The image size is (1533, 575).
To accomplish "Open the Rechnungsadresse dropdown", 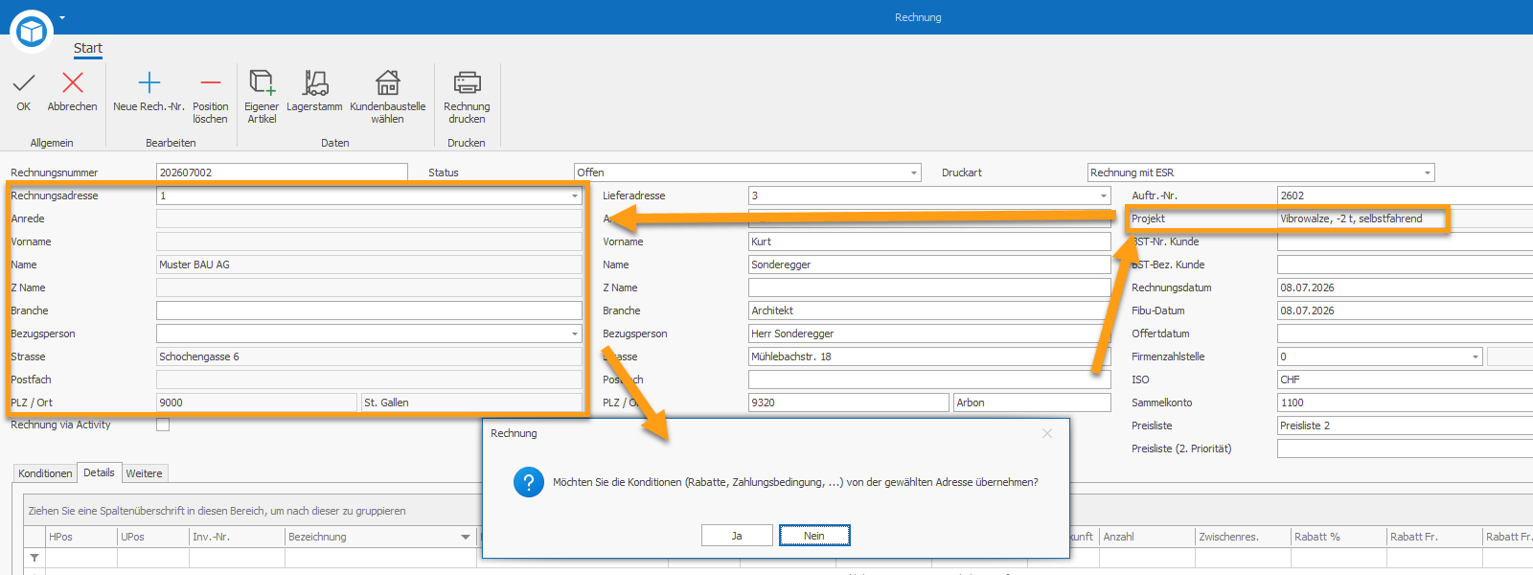I will 575,195.
